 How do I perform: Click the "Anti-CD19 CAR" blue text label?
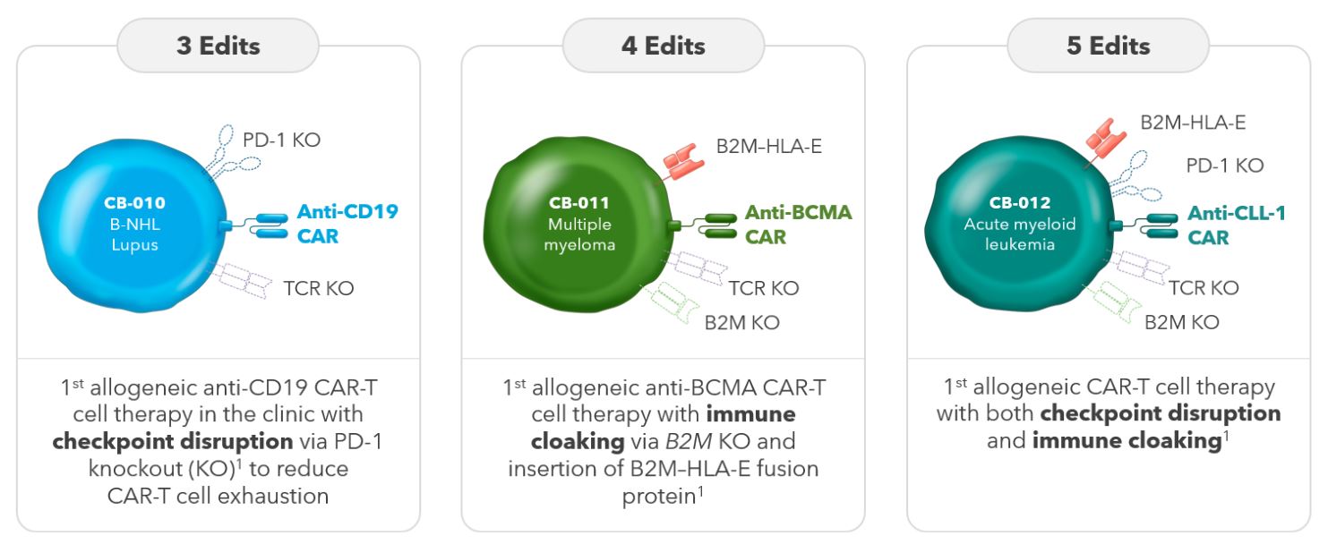click(347, 225)
